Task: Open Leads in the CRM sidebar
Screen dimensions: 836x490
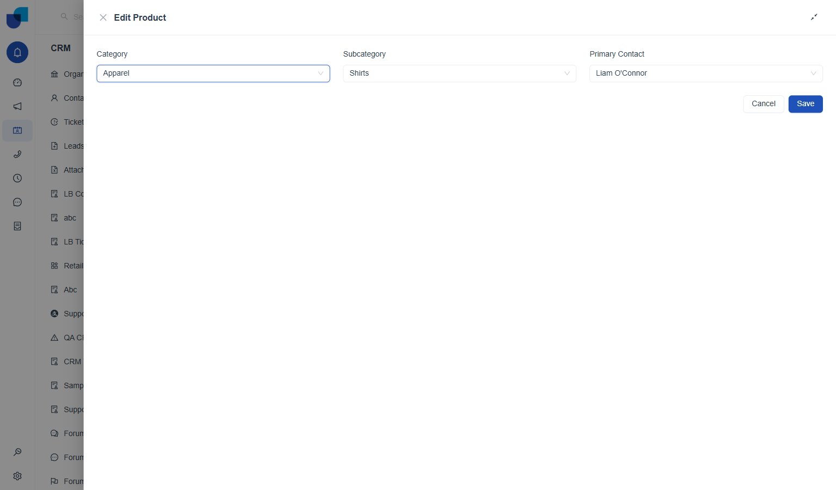Action: (x=67, y=146)
